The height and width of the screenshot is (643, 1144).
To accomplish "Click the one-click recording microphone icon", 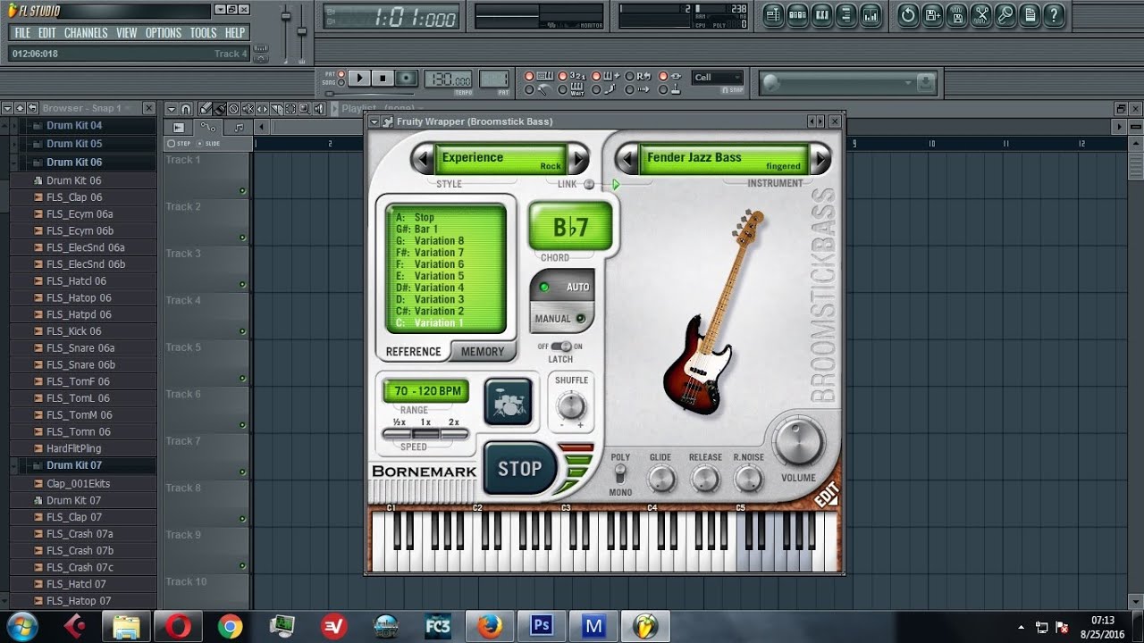I will click(1005, 14).
